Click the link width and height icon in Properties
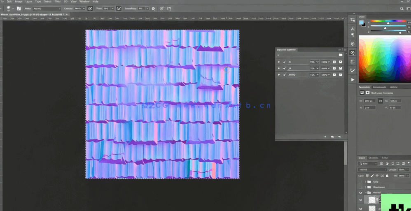 380,101
